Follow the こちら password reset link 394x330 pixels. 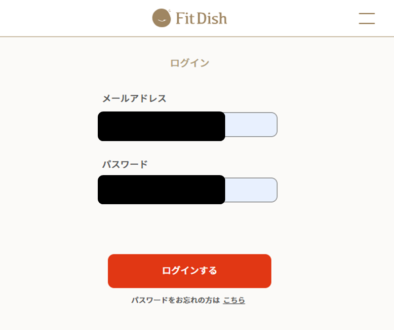pyautogui.click(x=234, y=300)
